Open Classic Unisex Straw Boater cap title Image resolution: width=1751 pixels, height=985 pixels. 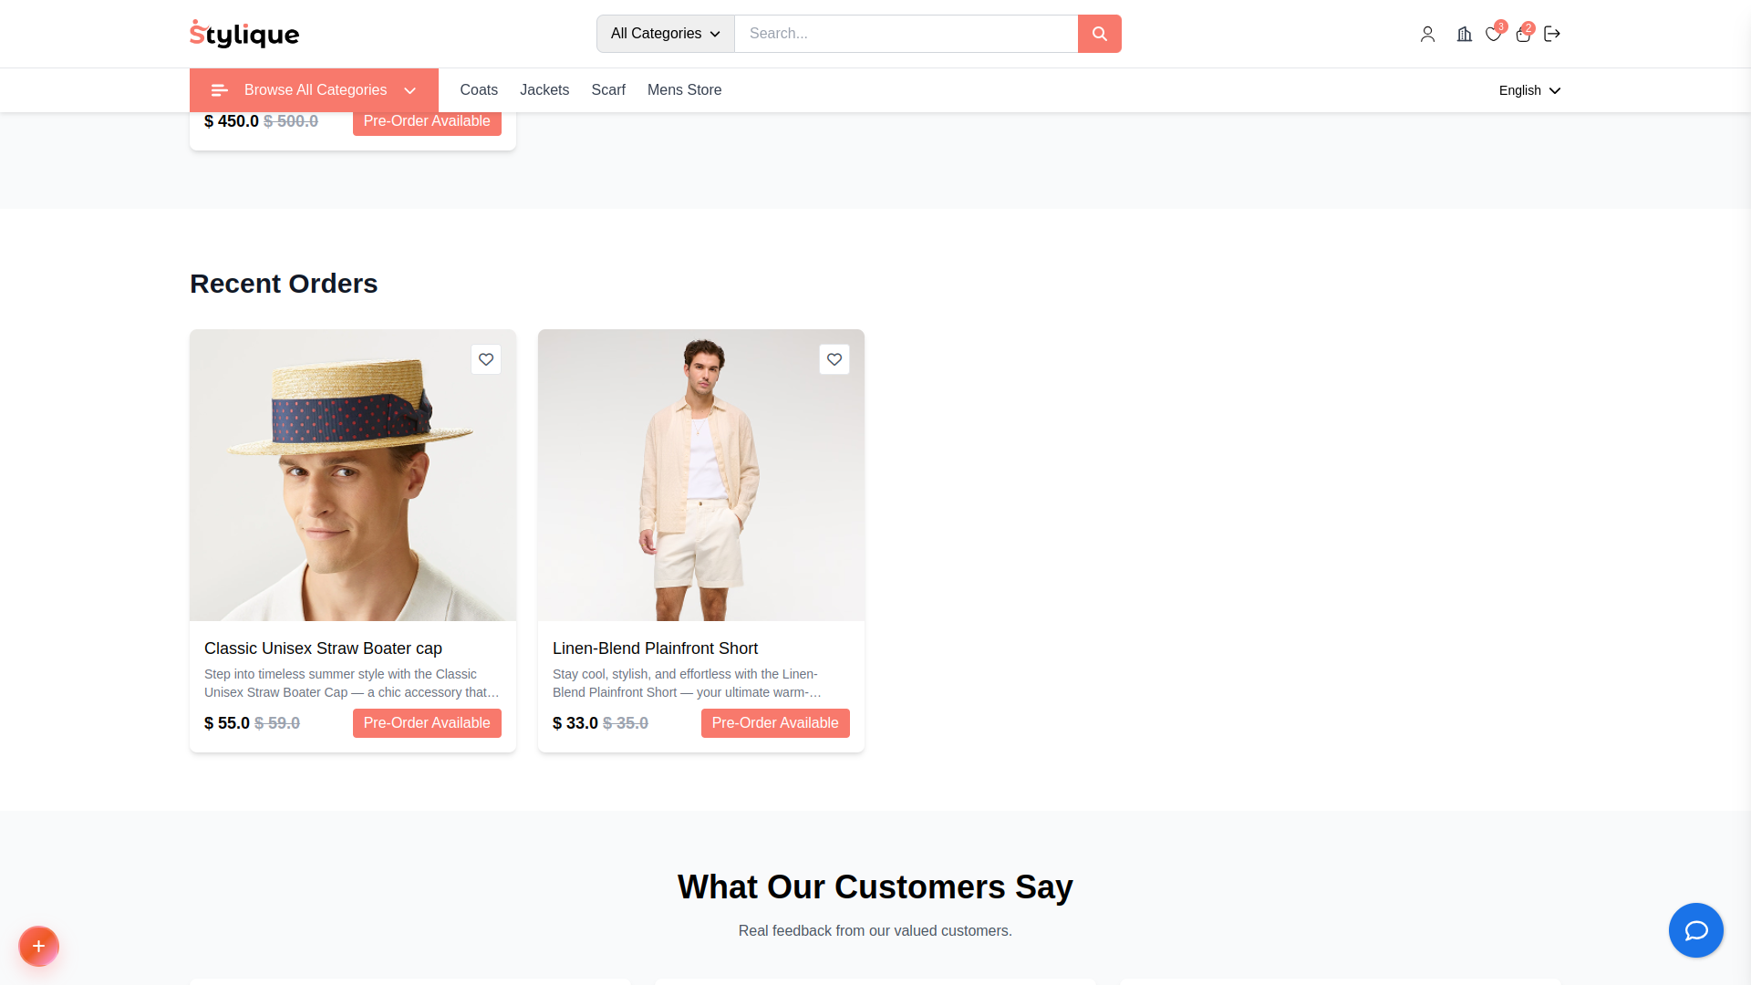coord(323,648)
